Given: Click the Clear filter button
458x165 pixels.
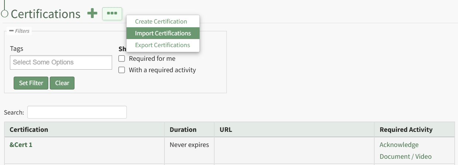Looking at the screenshot, I should click(62, 83).
